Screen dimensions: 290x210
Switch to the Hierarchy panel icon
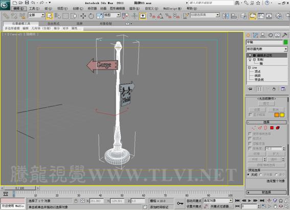pos(263,35)
